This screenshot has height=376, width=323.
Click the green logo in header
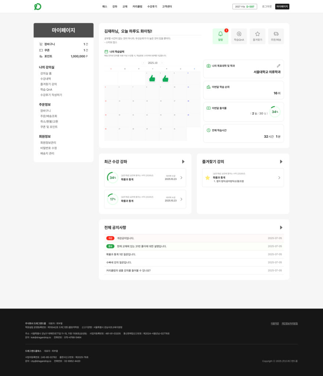(x=37, y=7)
